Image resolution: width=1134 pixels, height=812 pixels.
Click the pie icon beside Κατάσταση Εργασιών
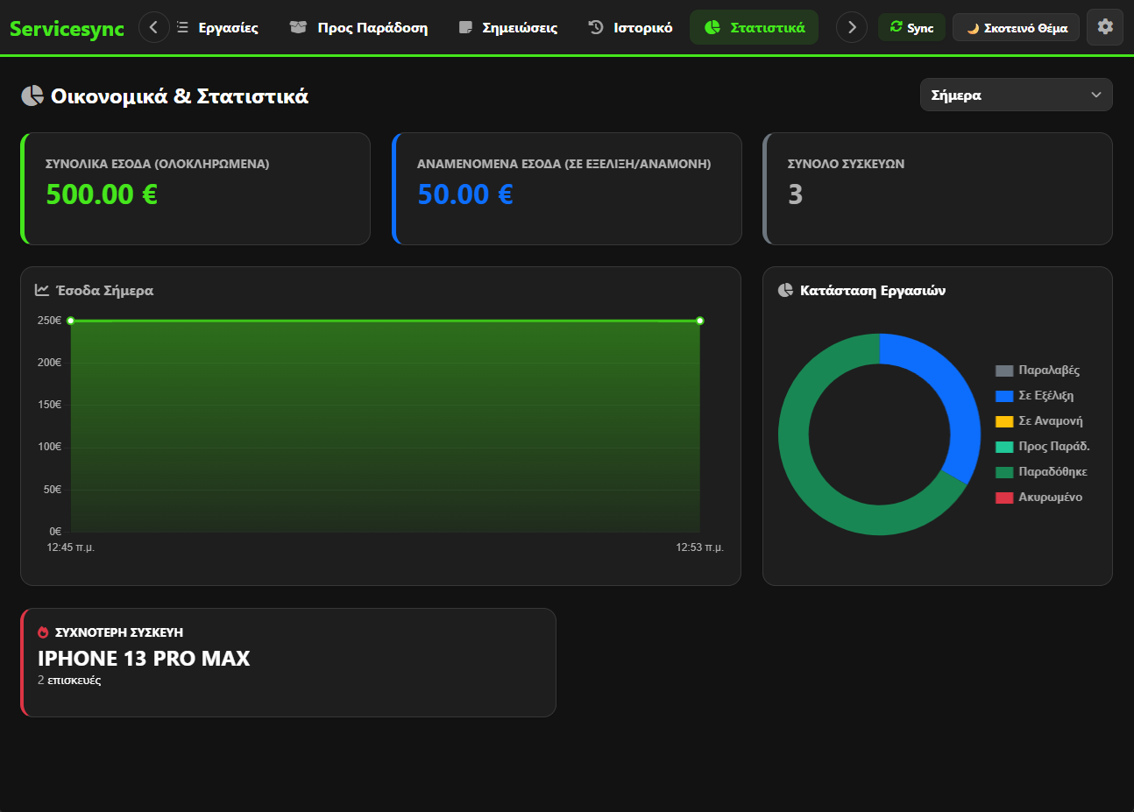(x=785, y=290)
